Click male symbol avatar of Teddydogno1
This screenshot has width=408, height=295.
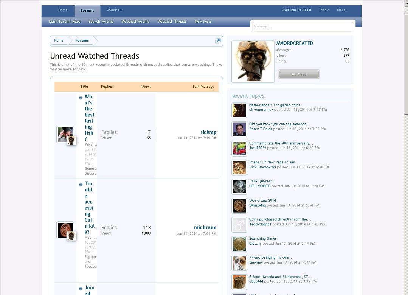point(239,225)
